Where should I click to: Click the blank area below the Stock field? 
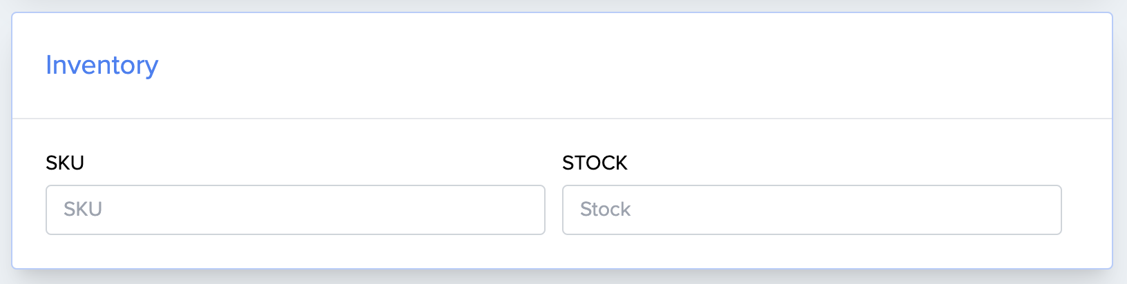(x=811, y=251)
